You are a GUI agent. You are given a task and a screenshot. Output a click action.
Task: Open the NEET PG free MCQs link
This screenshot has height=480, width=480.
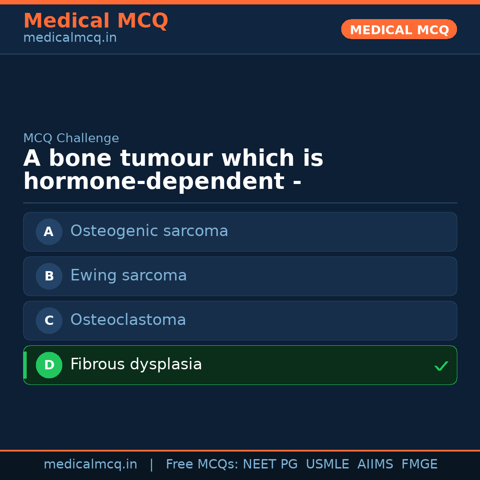click(x=270, y=464)
